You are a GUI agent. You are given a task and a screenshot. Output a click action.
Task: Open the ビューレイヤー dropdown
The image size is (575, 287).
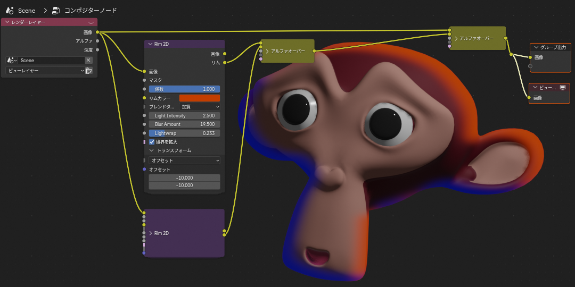coord(45,71)
